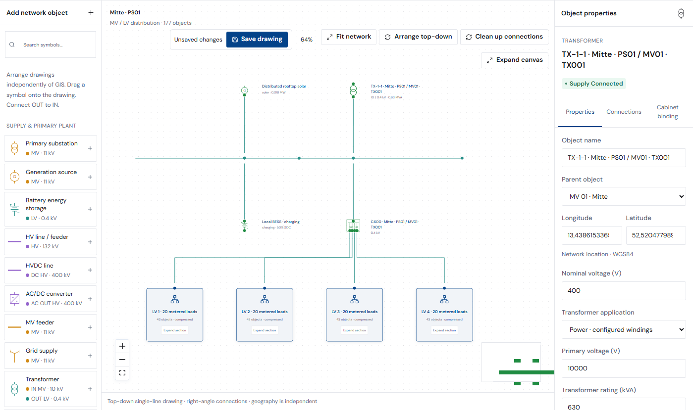The height and width of the screenshot is (410, 693).
Task: Click the Nominal voltage input
Action: coord(624,290)
